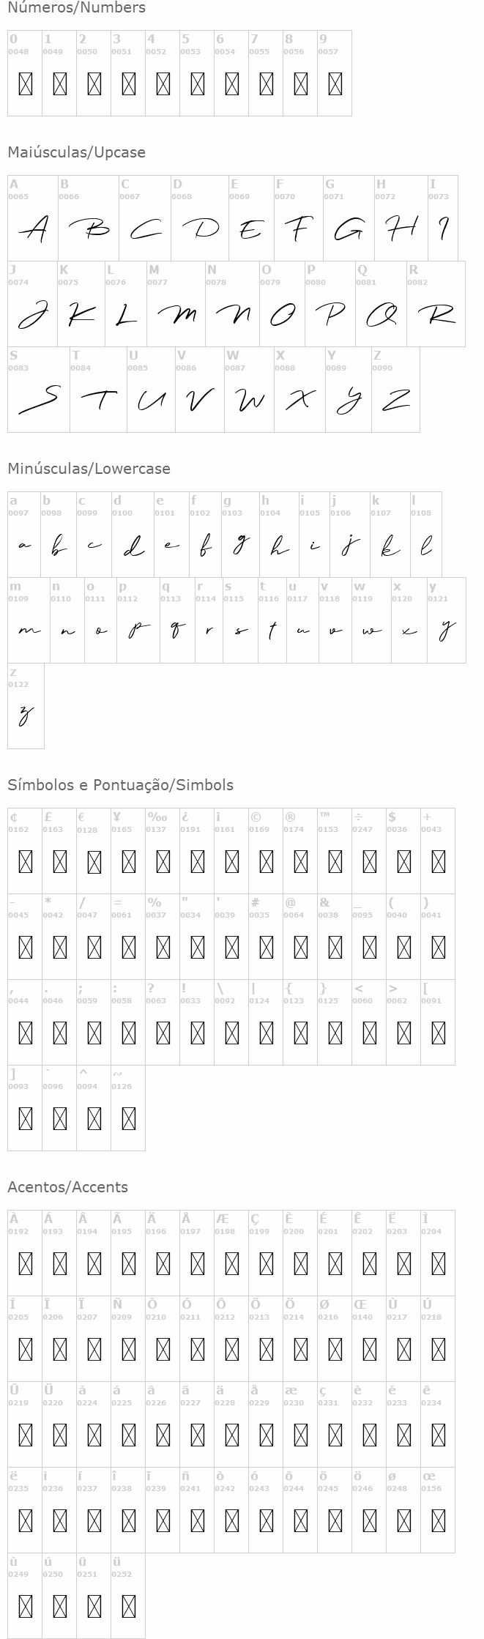Click the ü accent cell, code 0252

coord(128,1595)
